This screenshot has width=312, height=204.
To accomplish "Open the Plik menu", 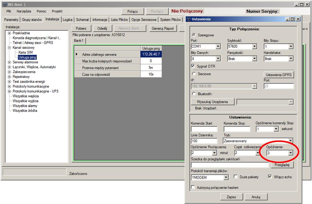I will click(x=9, y=11).
